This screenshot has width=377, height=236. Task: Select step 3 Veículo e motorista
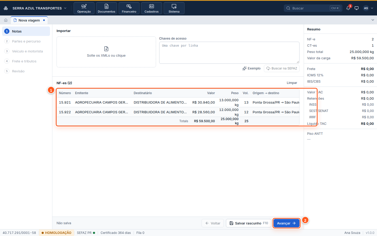pos(26,51)
